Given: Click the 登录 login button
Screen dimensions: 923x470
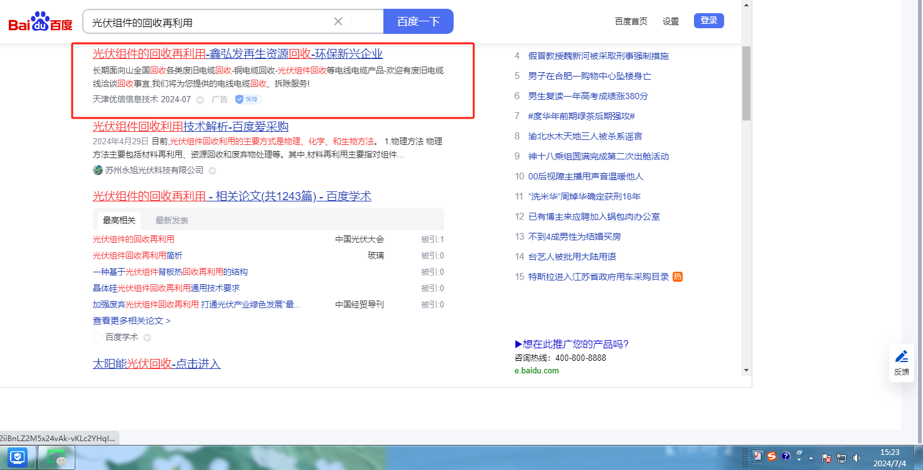Looking at the screenshot, I should (708, 21).
